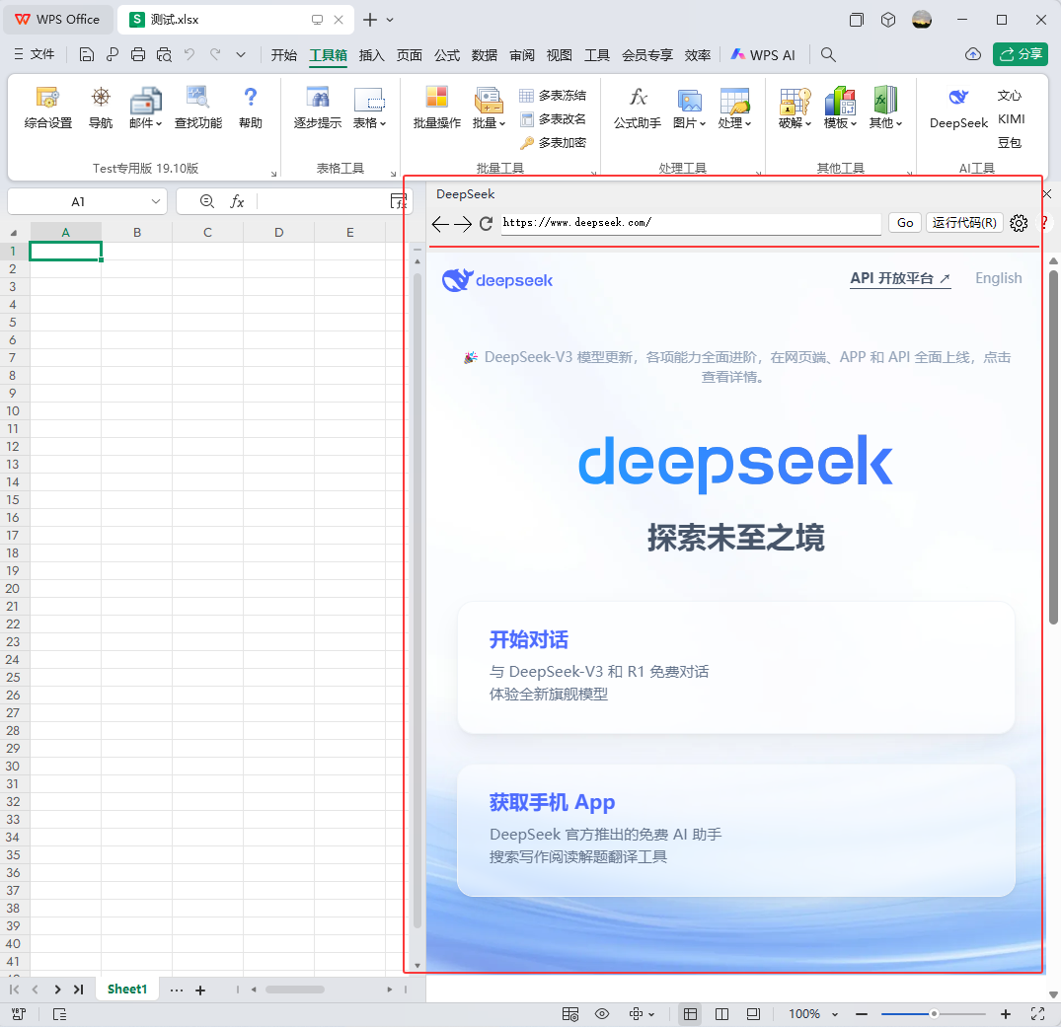This screenshot has height=1027, width=1061.
Task: Click the 导航 ship wheel icon
Action: [101, 108]
